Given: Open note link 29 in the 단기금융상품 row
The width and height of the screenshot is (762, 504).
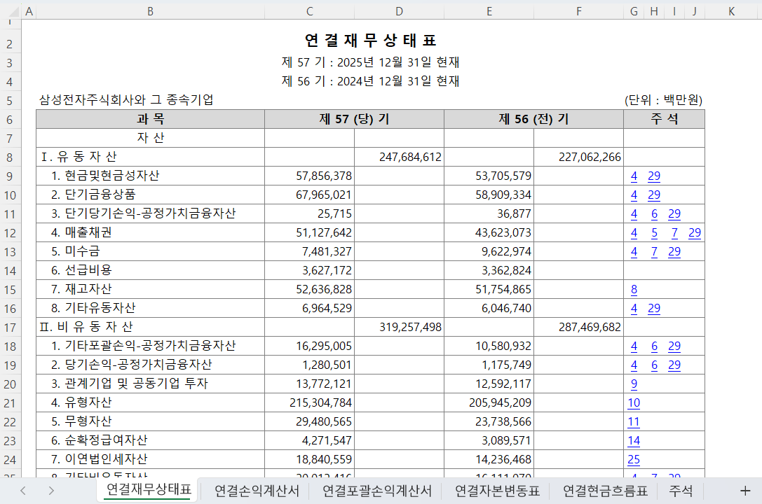Looking at the screenshot, I should 654,195.
